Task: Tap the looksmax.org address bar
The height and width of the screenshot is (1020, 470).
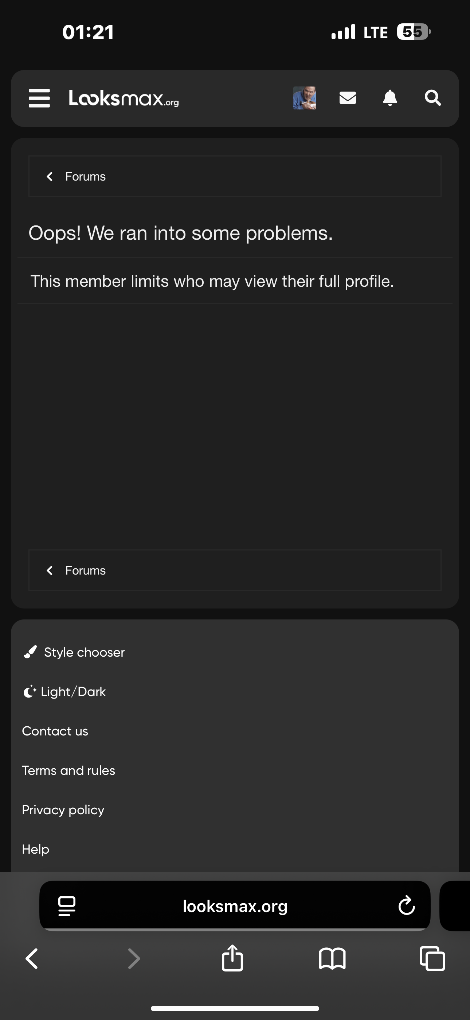Action: pos(235,906)
